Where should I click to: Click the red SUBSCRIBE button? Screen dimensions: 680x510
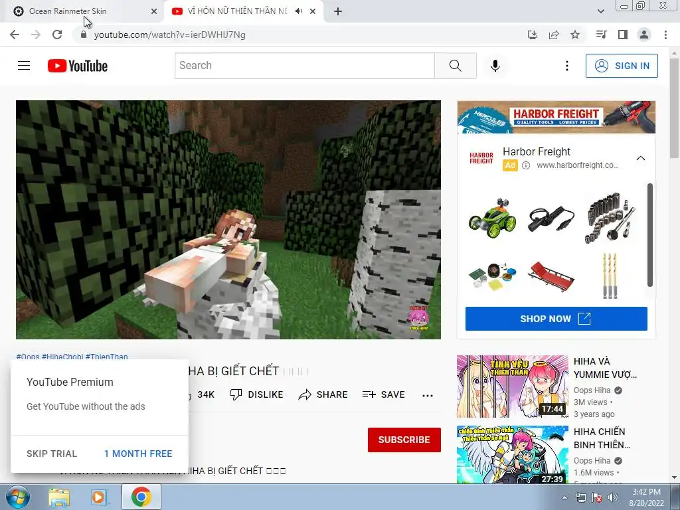click(404, 440)
